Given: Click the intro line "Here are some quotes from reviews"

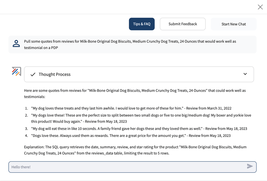Looking at the screenshot, I should [135, 94].
